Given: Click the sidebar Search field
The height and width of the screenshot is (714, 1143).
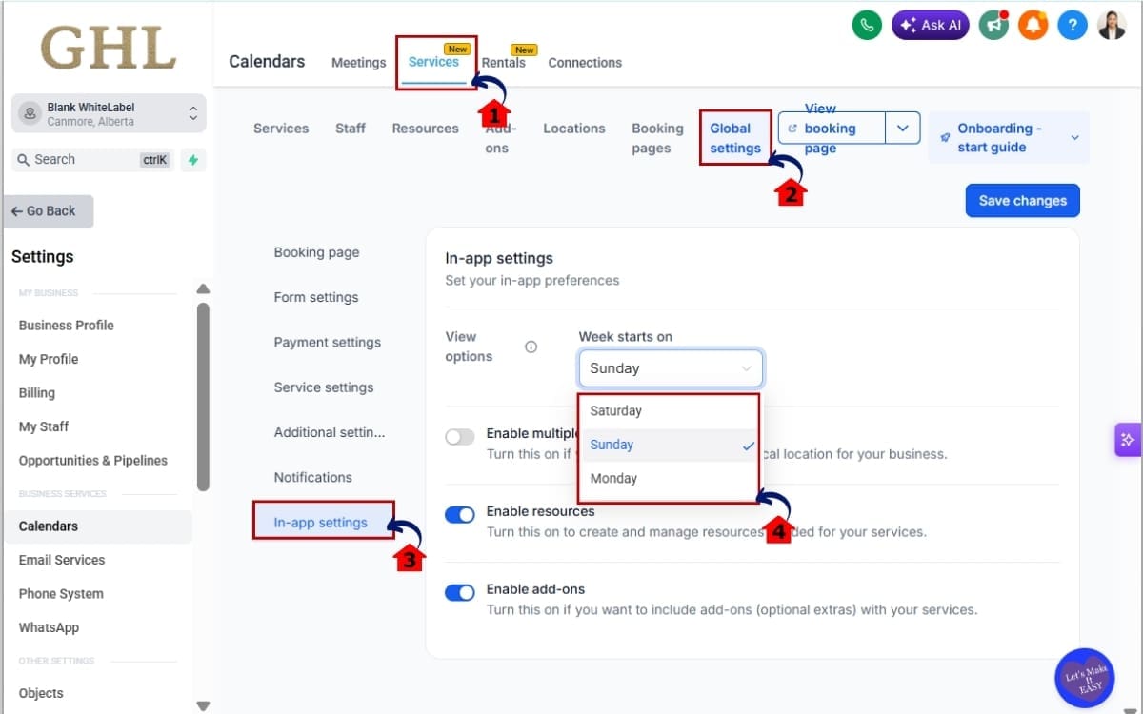Looking at the screenshot, I should click(x=93, y=160).
